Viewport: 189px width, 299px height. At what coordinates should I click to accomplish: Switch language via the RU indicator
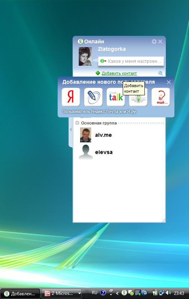pos(94,293)
